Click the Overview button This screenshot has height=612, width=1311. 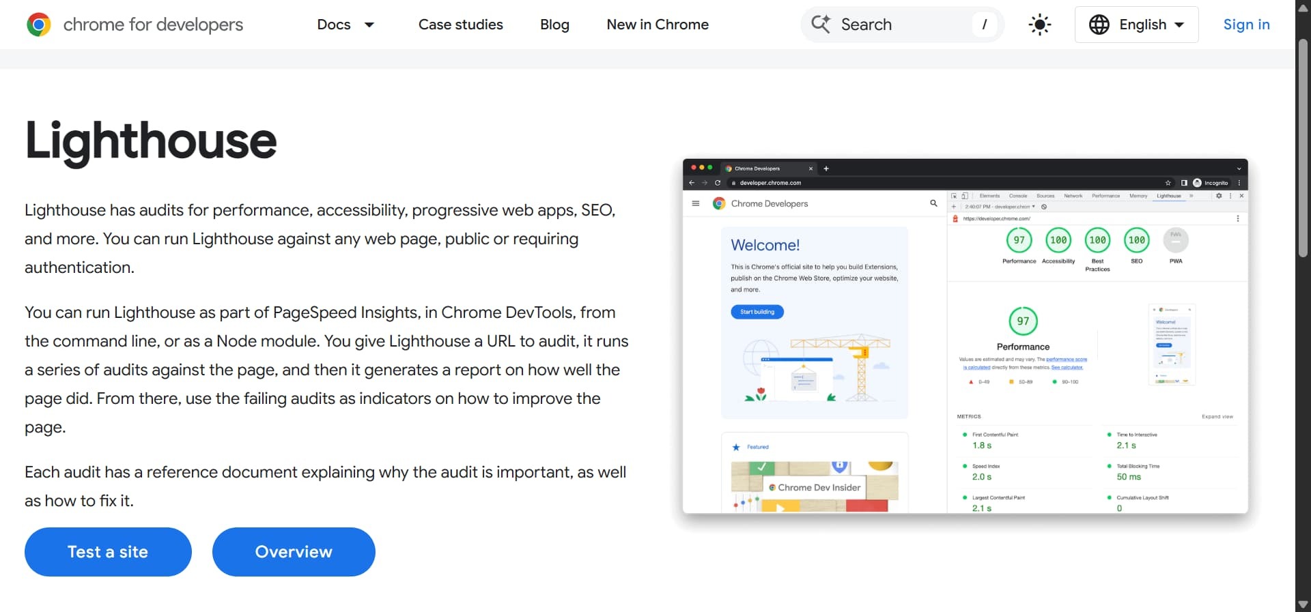(x=294, y=552)
